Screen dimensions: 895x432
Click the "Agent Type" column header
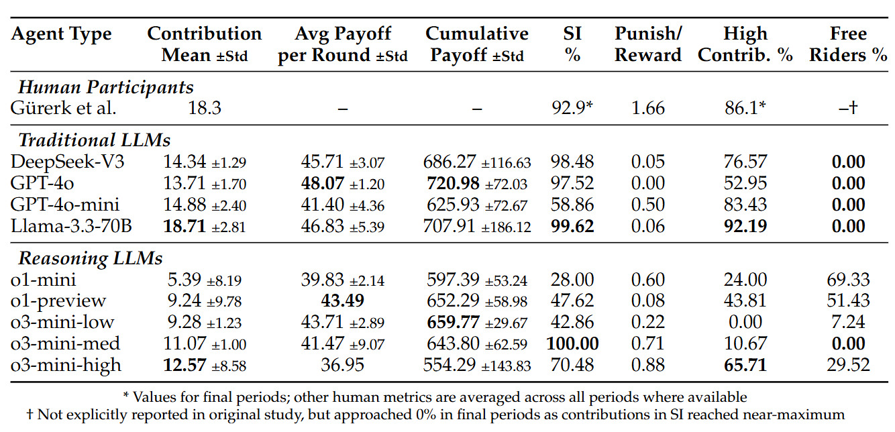click(61, 34)
